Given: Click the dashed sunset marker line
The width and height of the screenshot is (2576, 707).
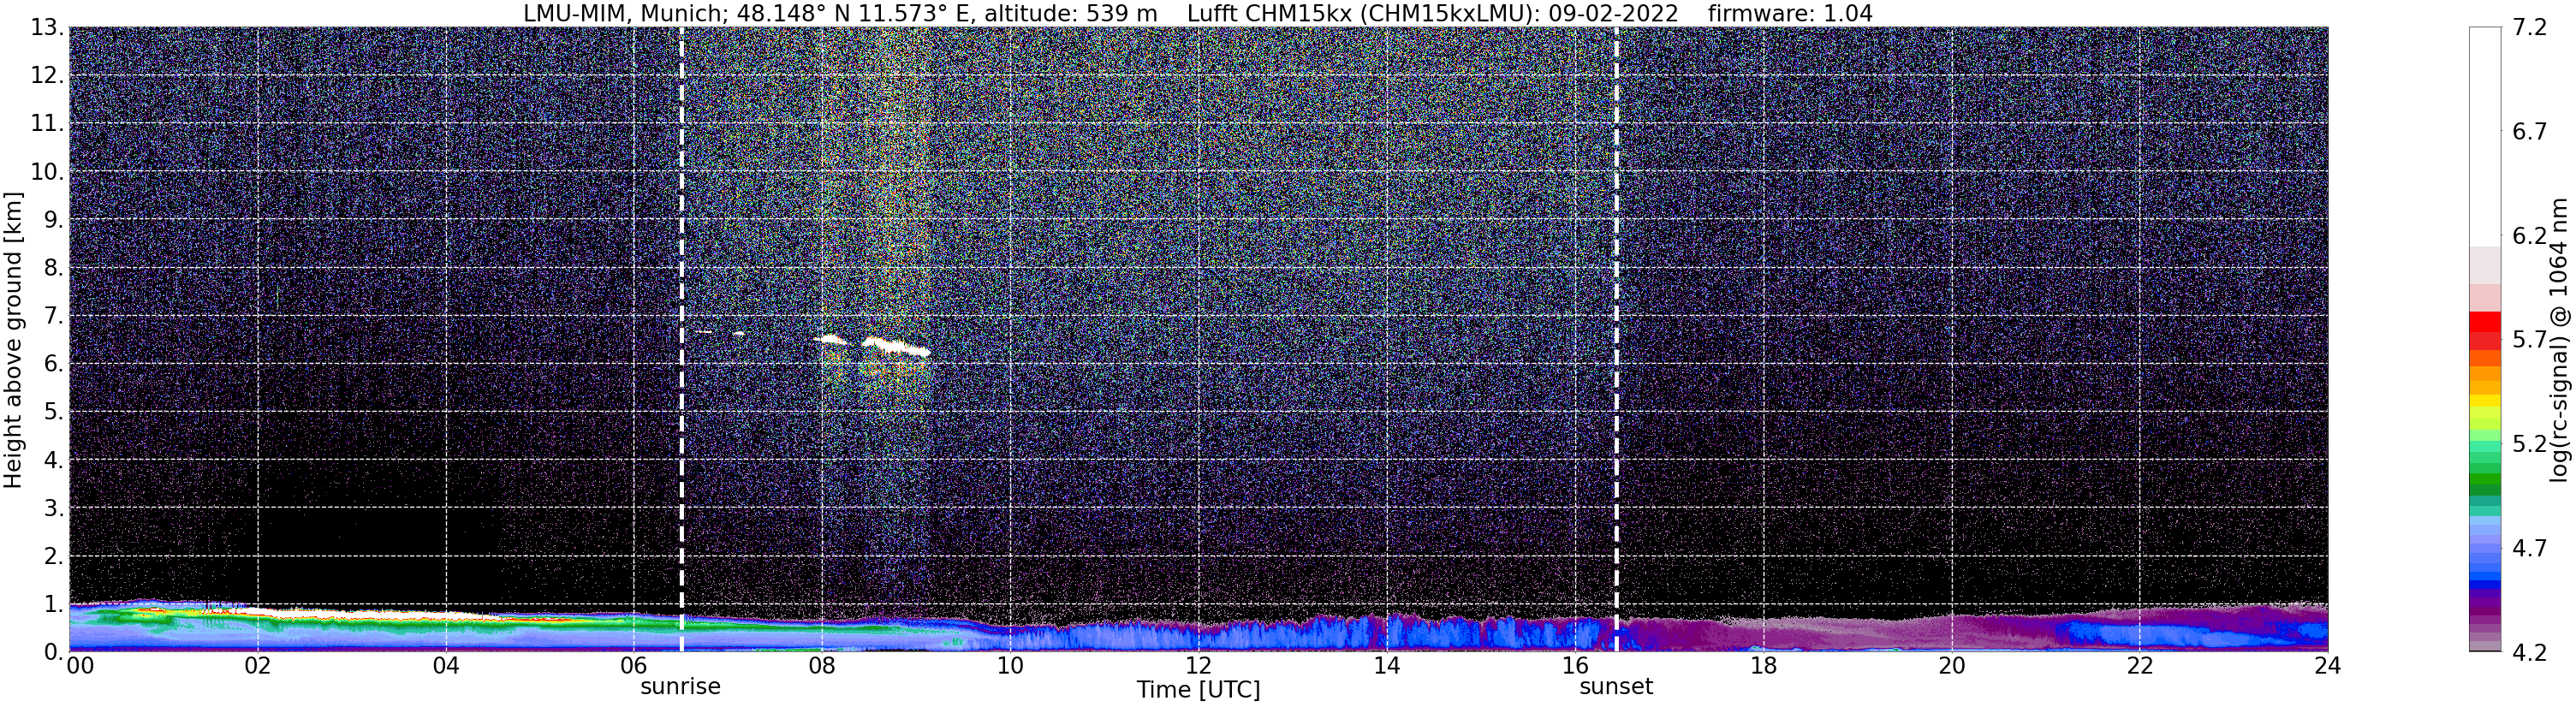Looking at the screenshot, I should pos(1616,340).
